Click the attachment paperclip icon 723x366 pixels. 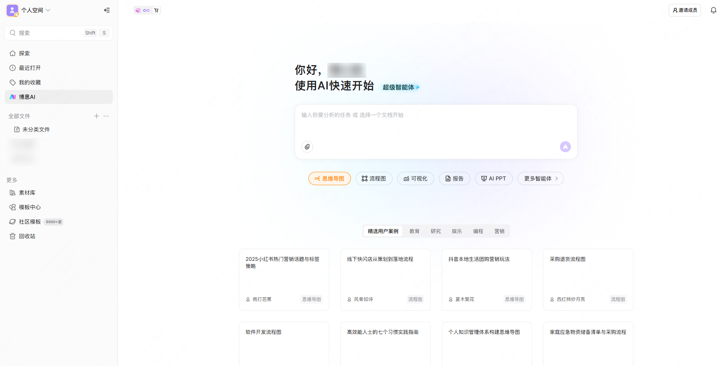pos(307,147)
